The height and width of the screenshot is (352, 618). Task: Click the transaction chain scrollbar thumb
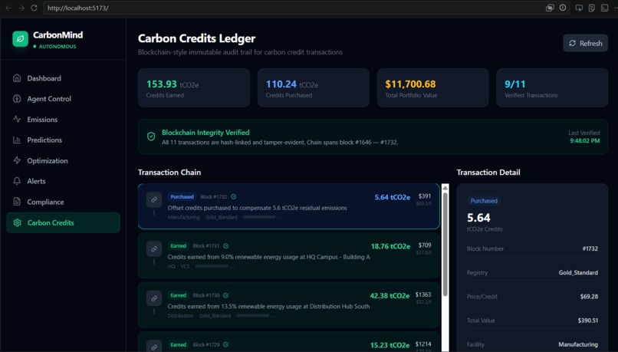(x=445, y=244)
